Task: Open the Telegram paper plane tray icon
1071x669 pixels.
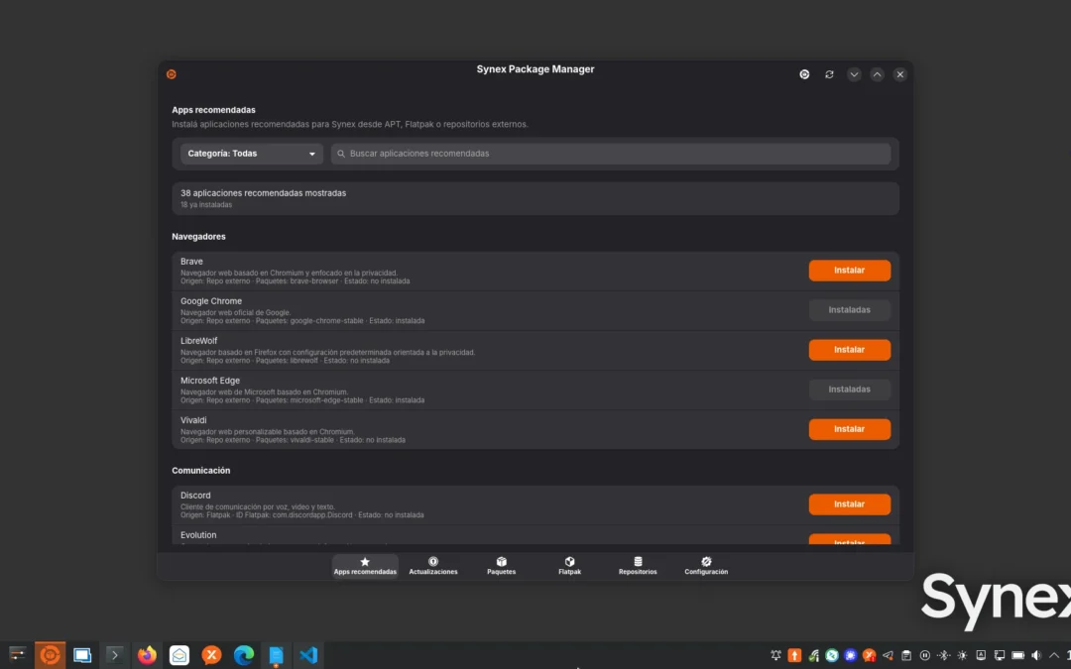Action: click(888, 655)
